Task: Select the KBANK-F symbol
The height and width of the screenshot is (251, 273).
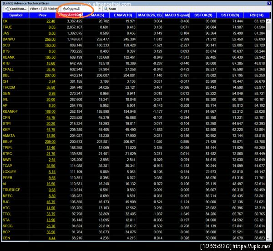Action: (x=10, y=112)
